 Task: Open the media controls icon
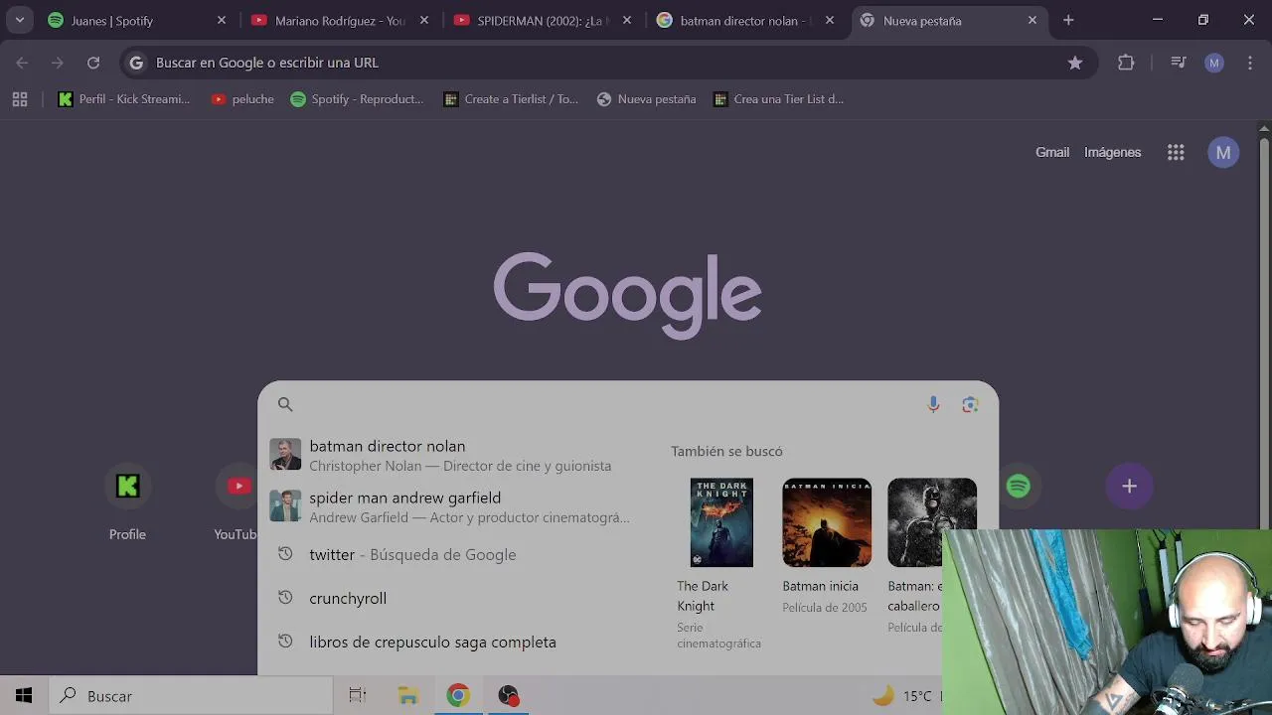(1179, 63)
